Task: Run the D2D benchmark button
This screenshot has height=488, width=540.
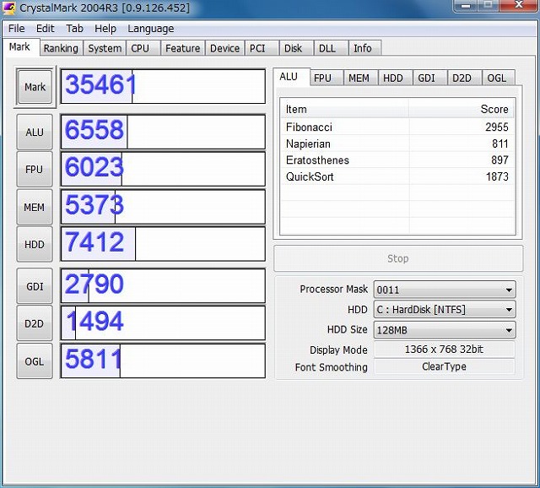Action: pos(35,324)
